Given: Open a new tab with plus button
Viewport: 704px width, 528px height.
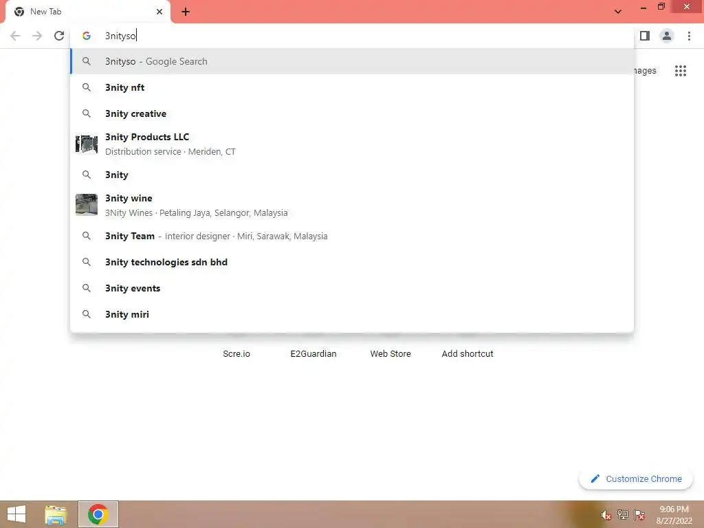Looking at the screenshot, I should (x=186, y=12).
